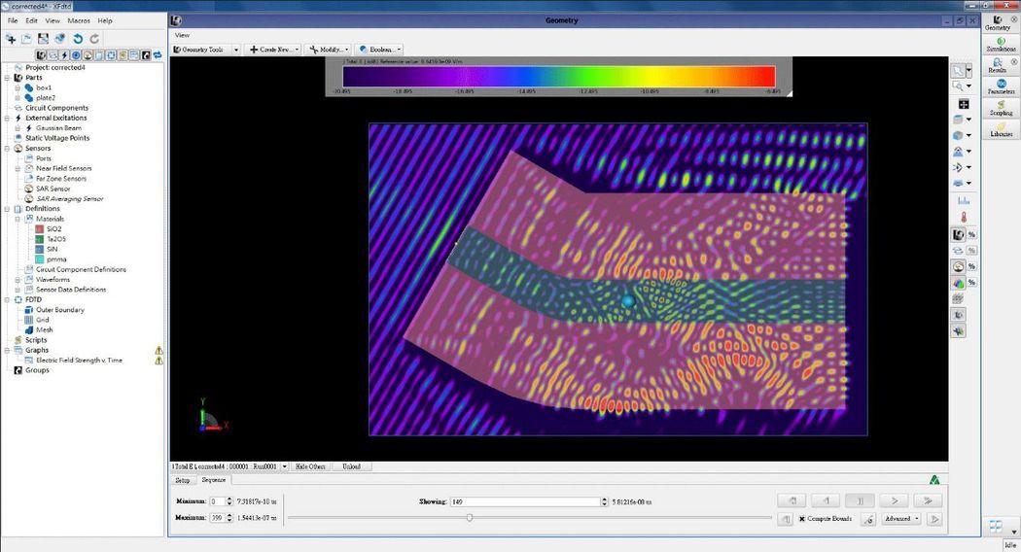
Task: Collapse the Definitions tree node
Action: click(7, 209)
